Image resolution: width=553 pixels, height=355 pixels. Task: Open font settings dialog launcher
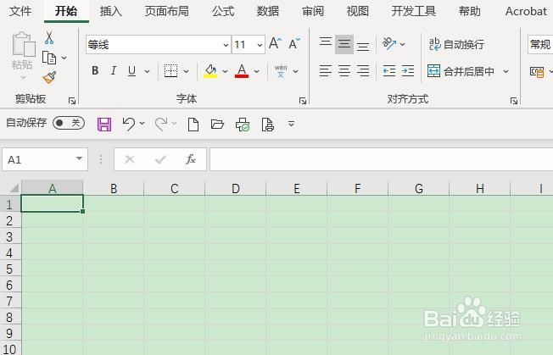[303, 102]
